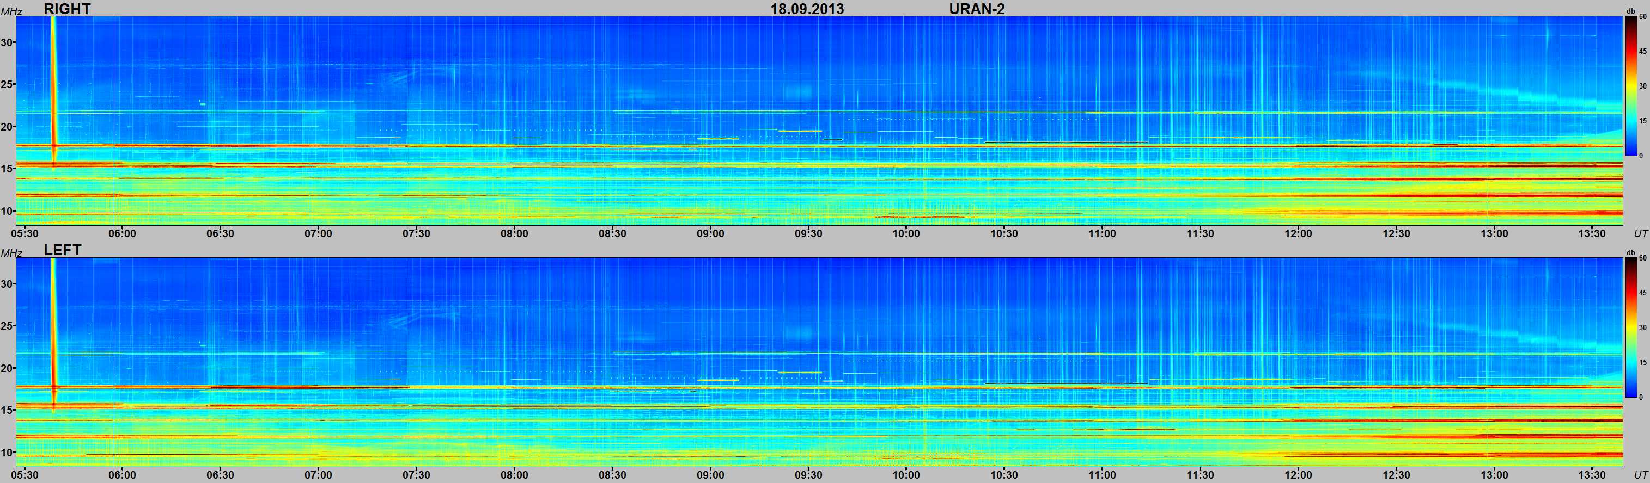The width and height of the screenshot is (1650, 483).
Task: Click the 12:00 time tick under RIGHT panel
Action: pyautogui.click(x=1298, y=233)
